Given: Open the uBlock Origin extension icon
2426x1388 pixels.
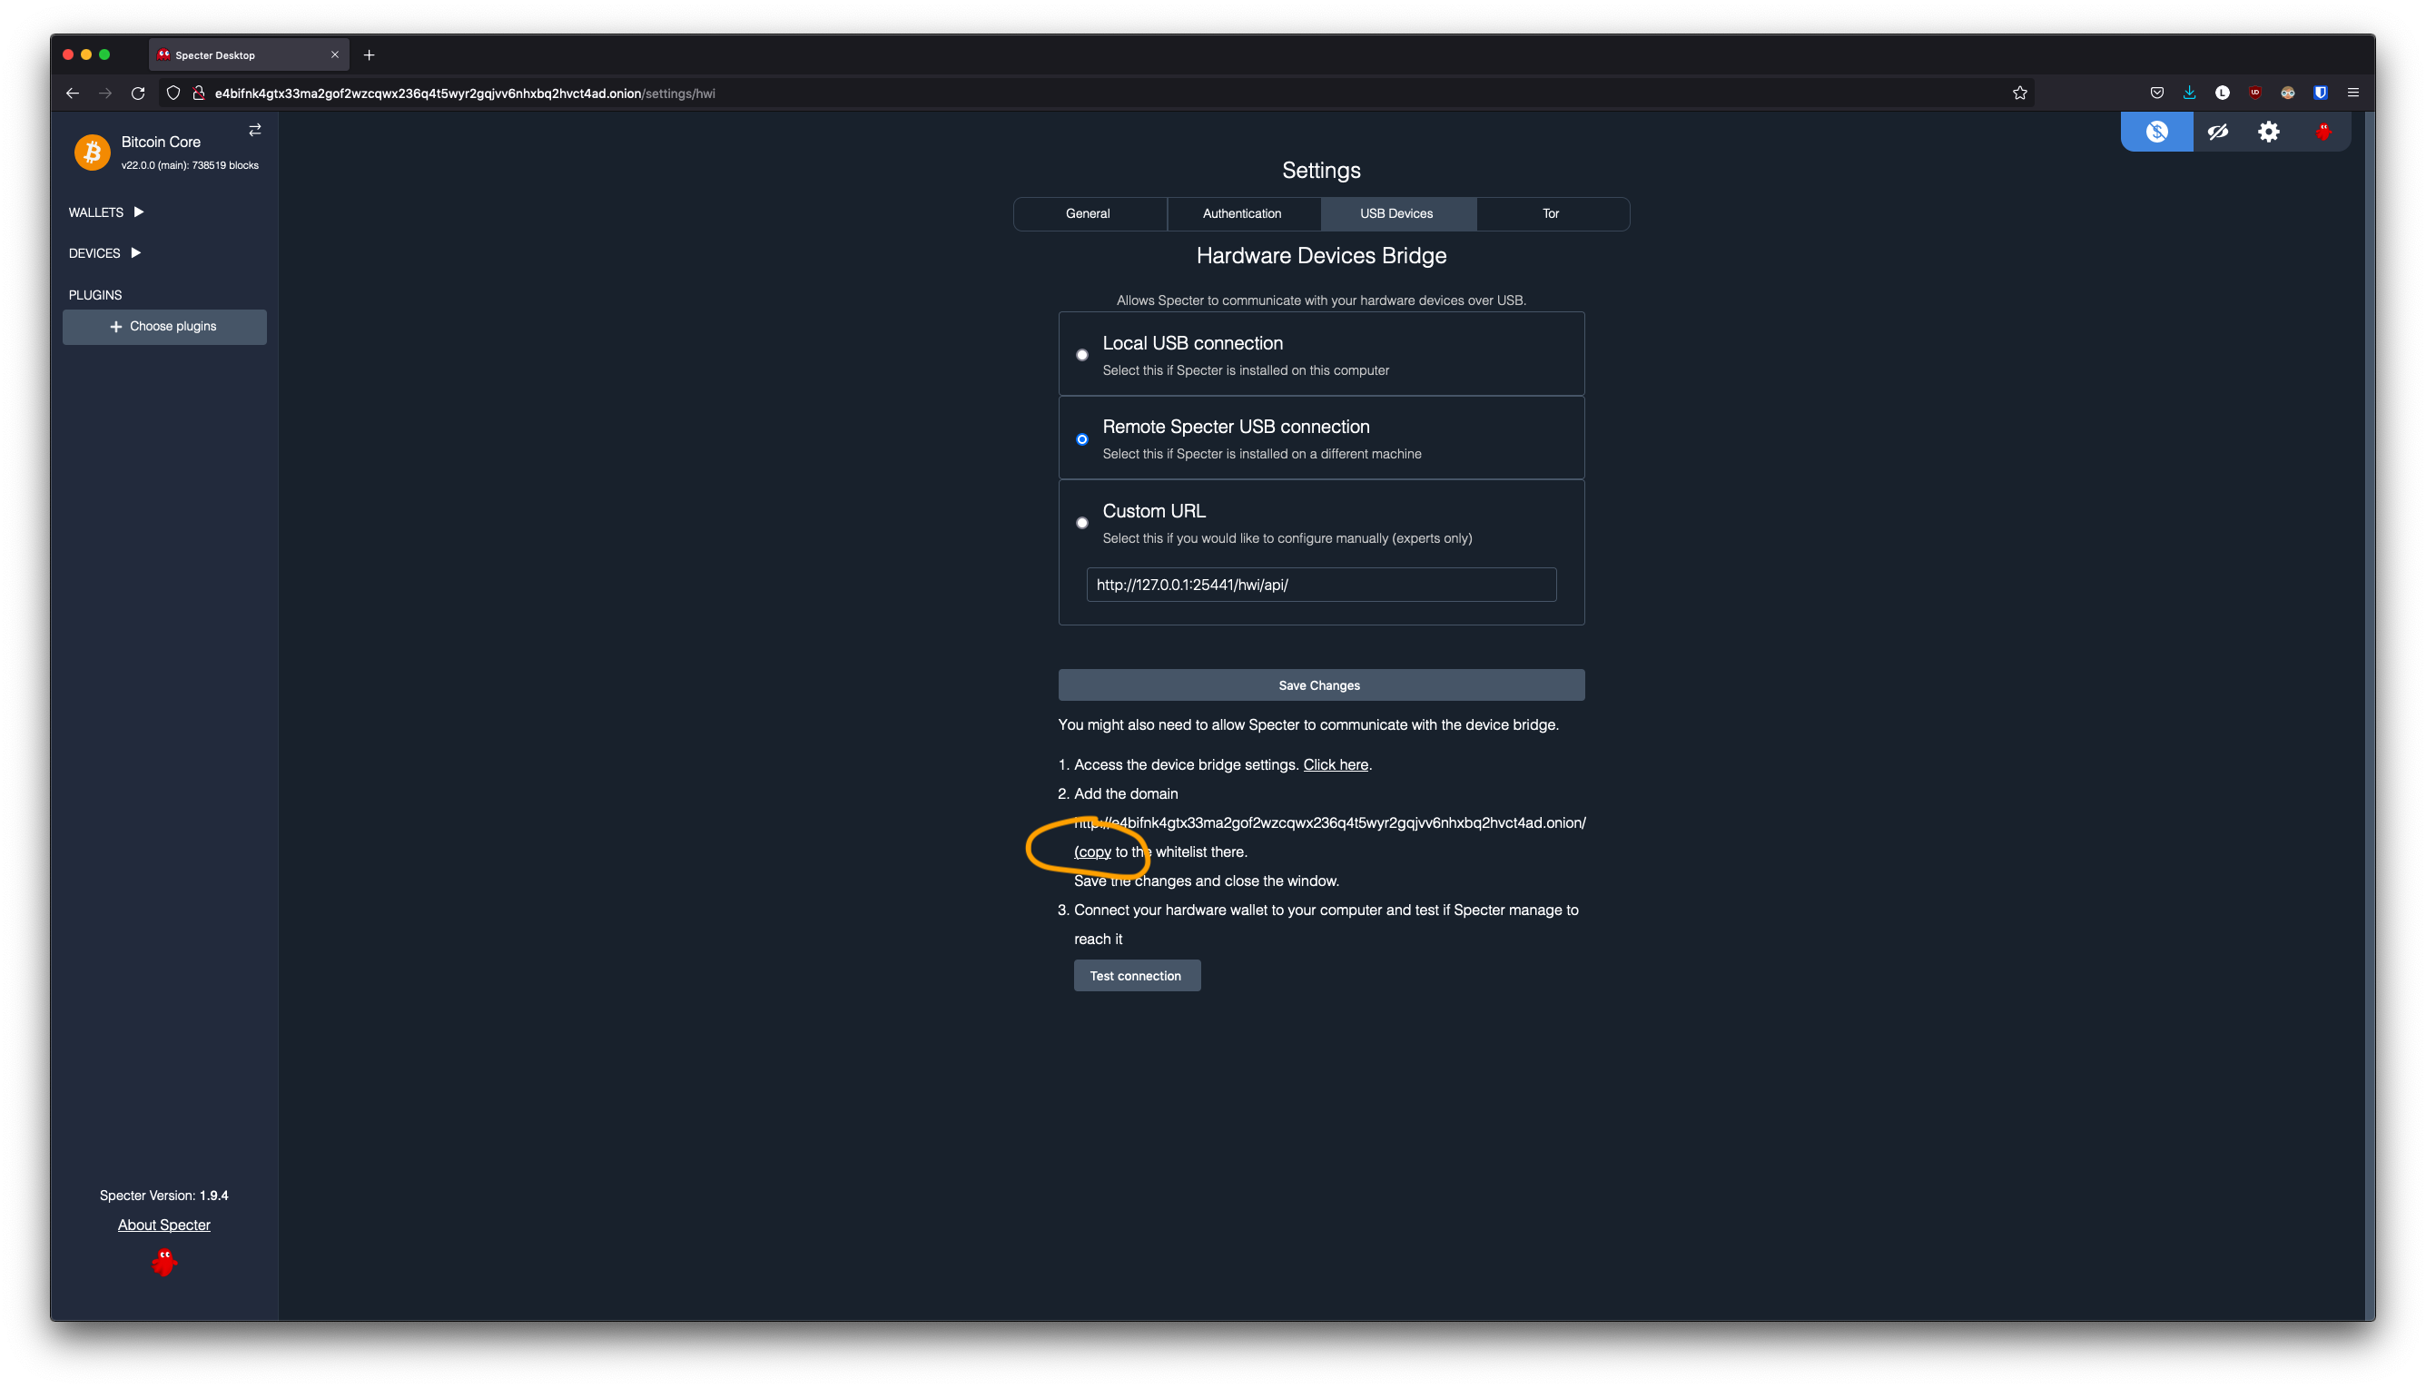Looking at the screenshot, I should click(2254, 93).
